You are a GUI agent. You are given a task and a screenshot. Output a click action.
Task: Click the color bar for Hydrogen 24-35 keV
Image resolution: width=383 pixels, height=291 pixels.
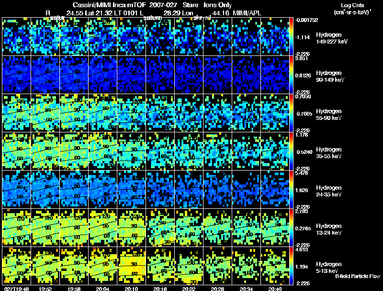[x=291, y=189]
